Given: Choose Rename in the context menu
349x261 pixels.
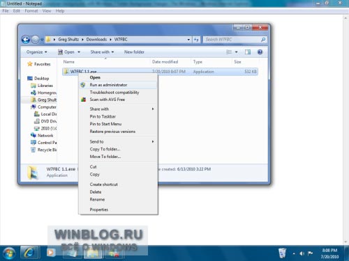Looking at the screenshot, I should [118, 199].
